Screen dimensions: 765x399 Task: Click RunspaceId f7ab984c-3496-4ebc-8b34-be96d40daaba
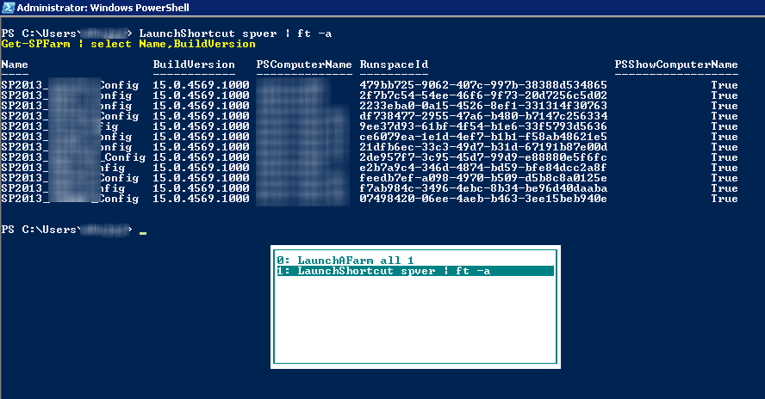[x=483, y=188]
